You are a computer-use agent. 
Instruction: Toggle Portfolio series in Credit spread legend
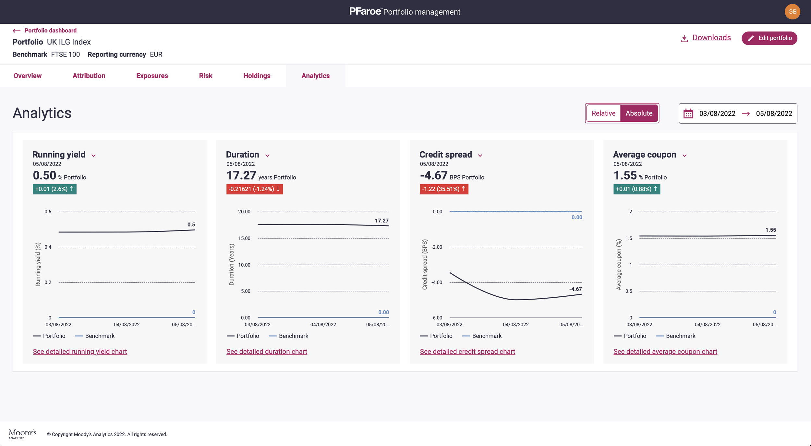436,336
